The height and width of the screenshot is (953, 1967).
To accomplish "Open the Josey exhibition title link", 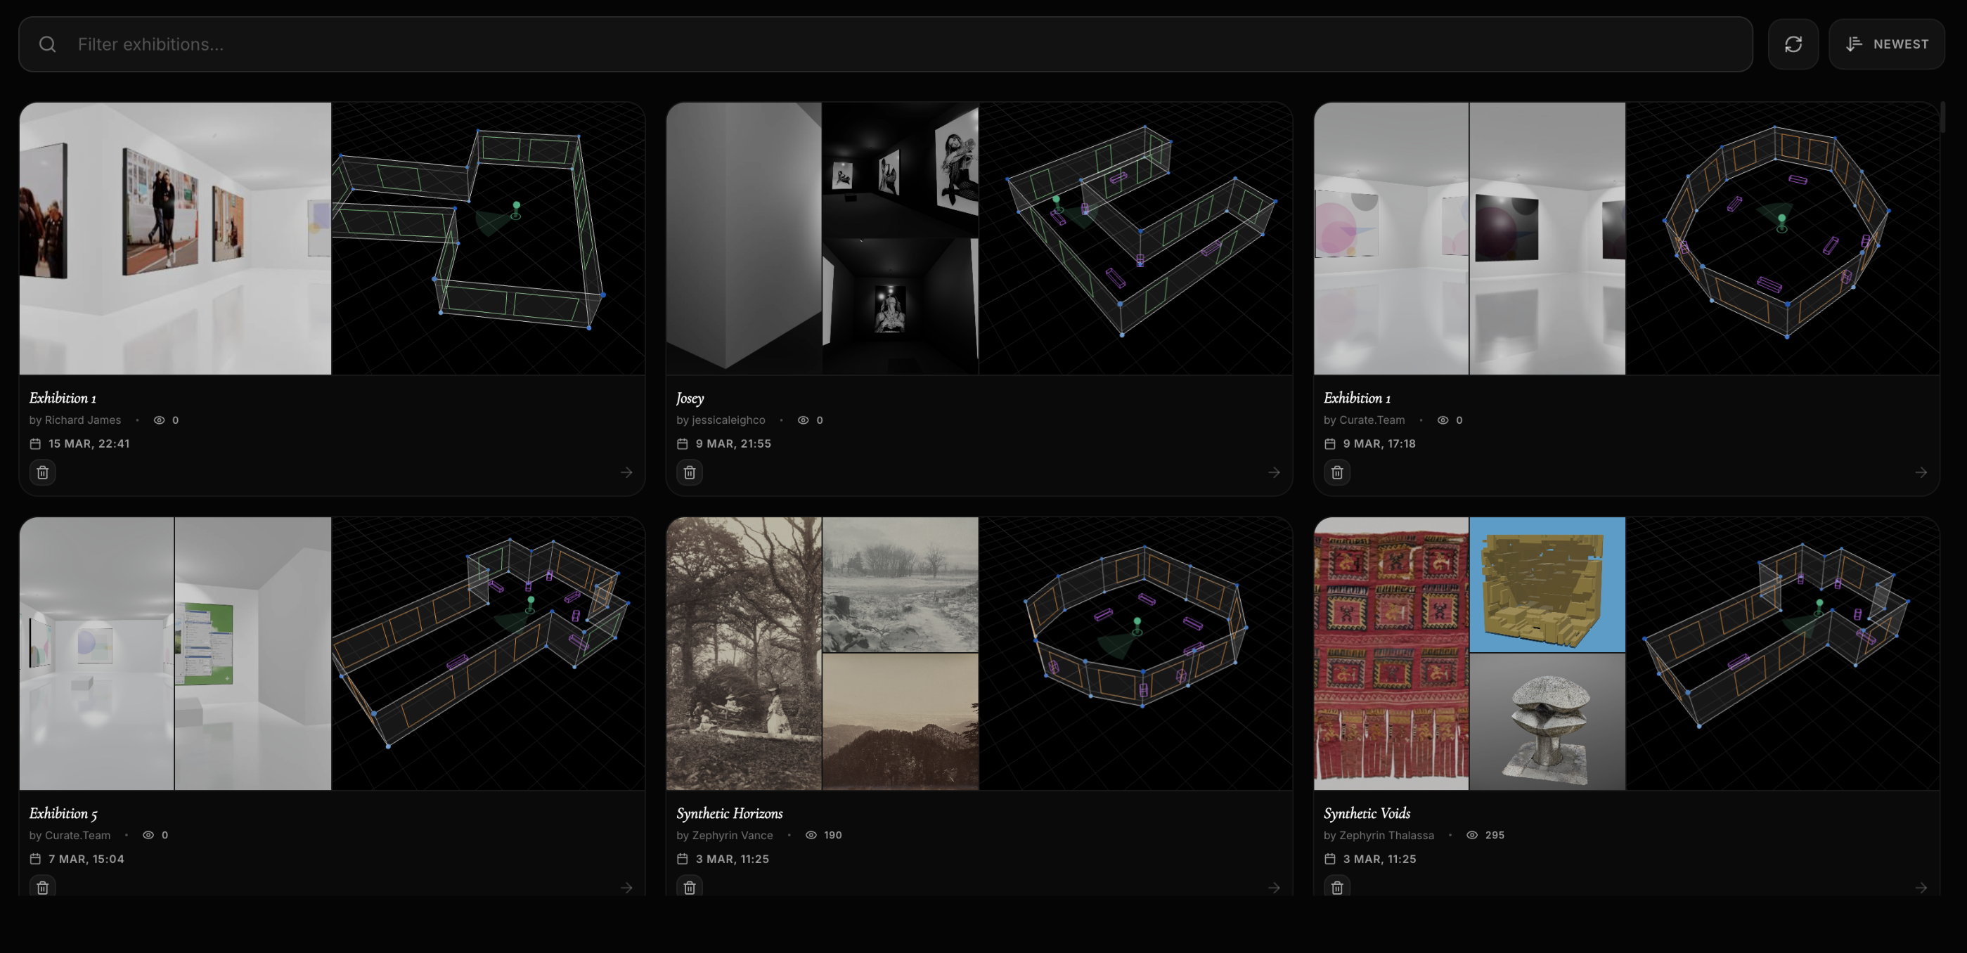I will click(x=690, y=398).
